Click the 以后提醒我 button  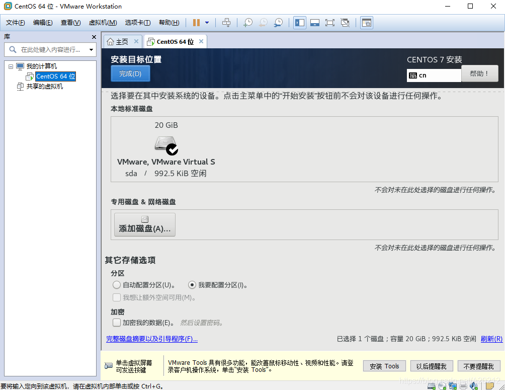point(432,366)
